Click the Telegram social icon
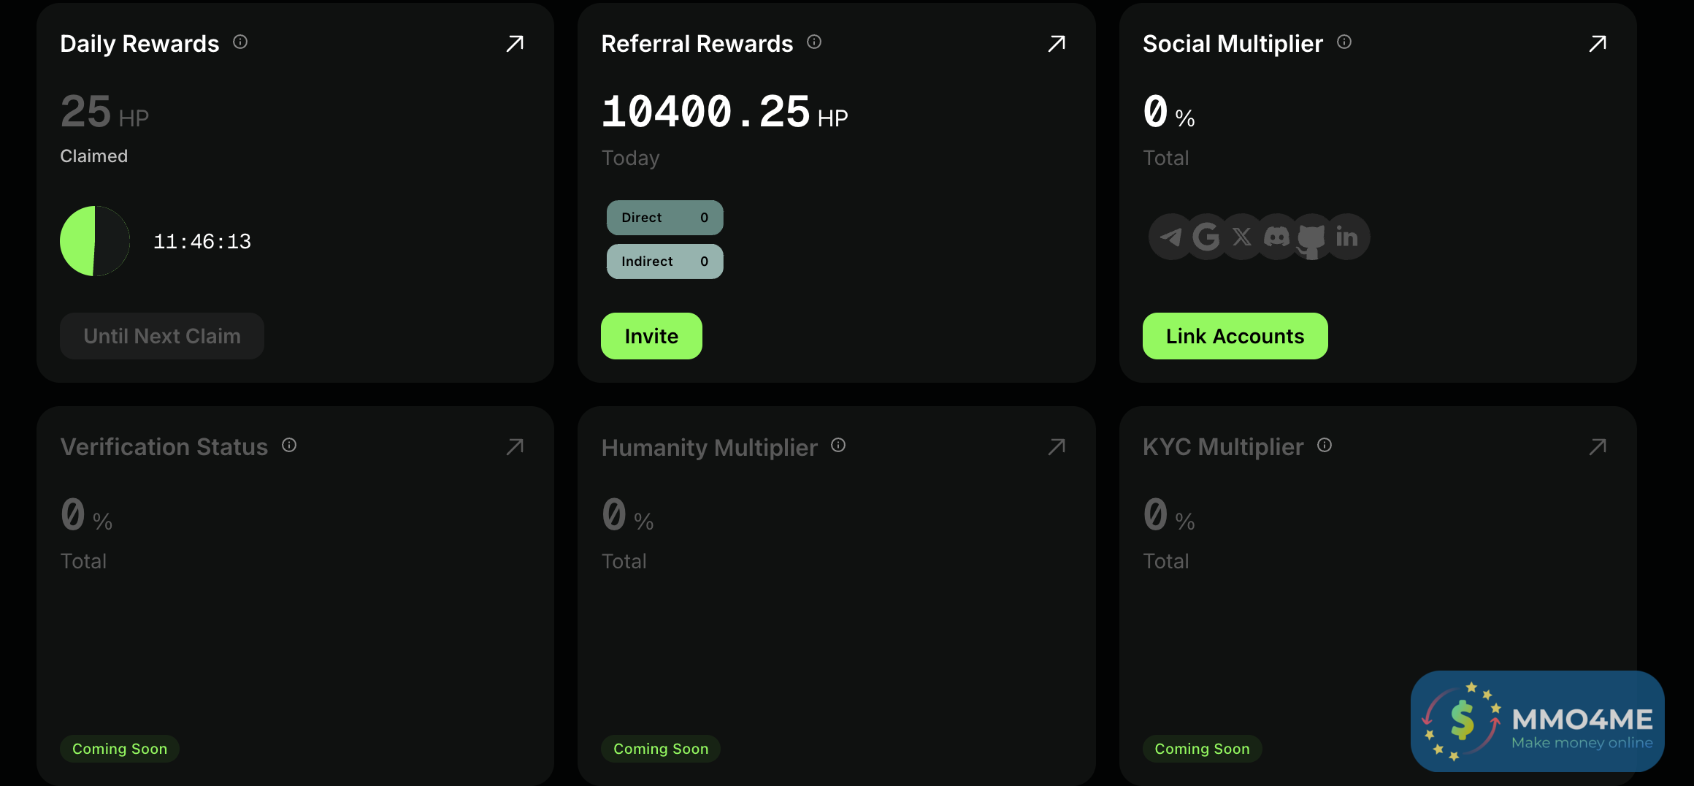 tap(1170, 237)
